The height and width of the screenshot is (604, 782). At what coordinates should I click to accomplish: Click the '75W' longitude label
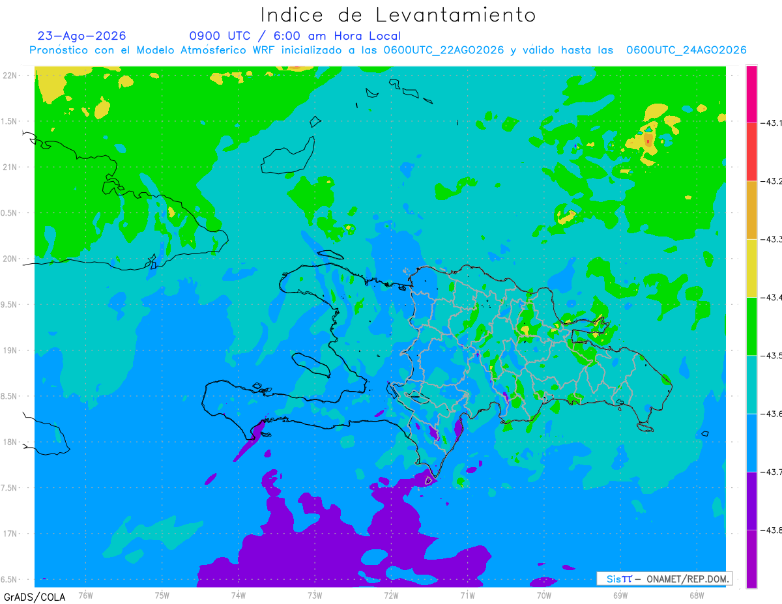tap(162, 595)
